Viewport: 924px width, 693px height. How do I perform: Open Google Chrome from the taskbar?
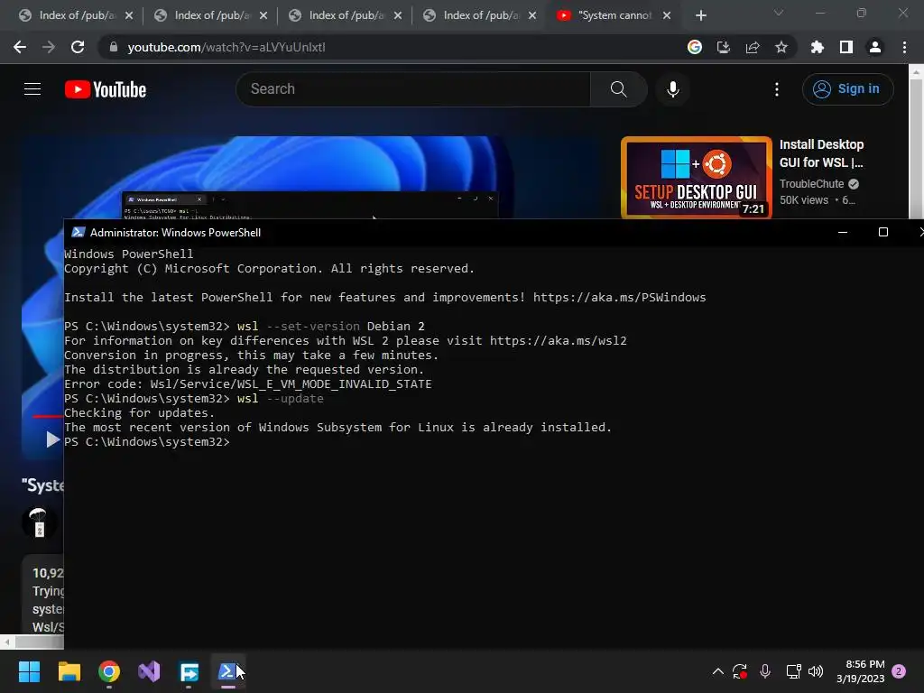[109, 671]
